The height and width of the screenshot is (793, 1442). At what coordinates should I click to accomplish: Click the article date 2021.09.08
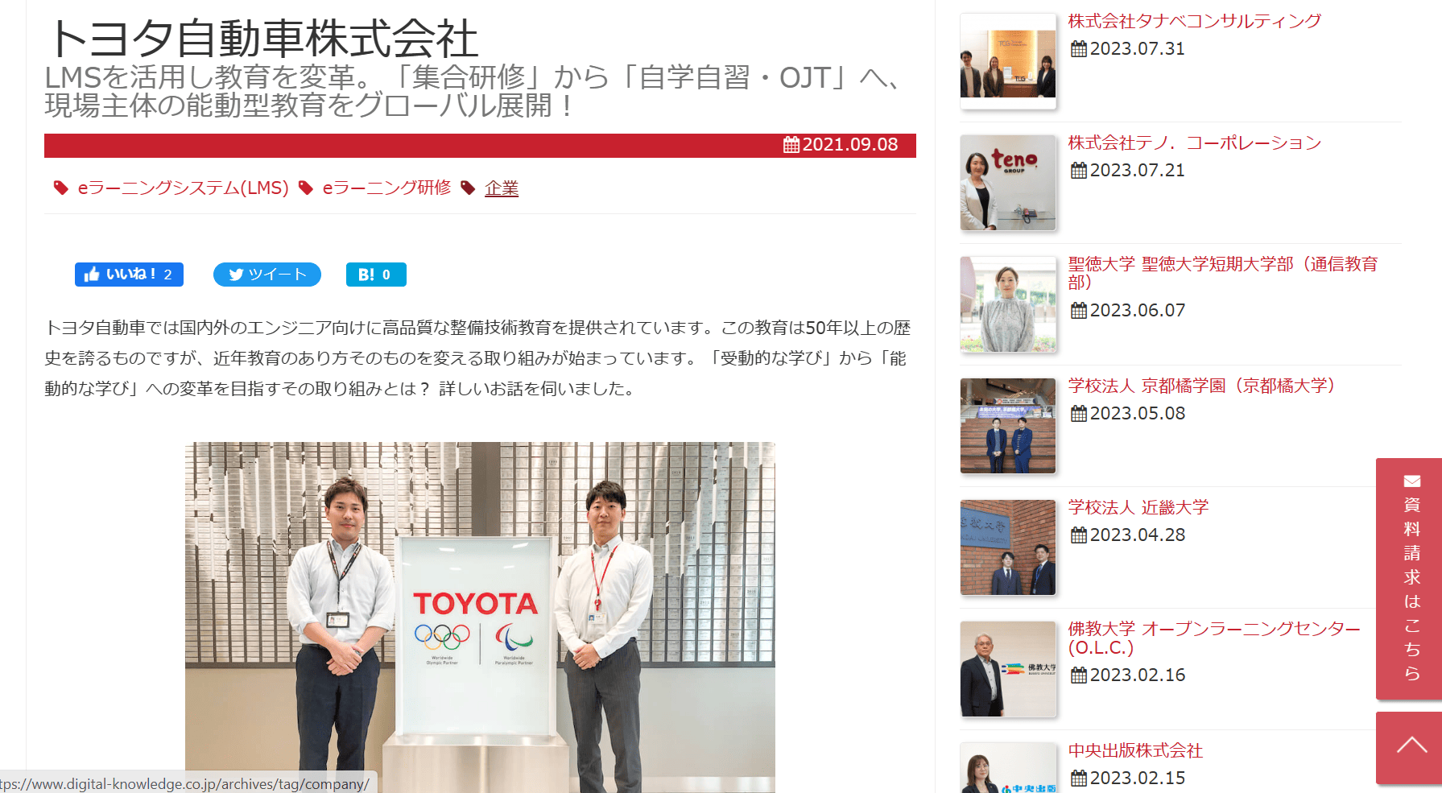click(x=850, y=145)
